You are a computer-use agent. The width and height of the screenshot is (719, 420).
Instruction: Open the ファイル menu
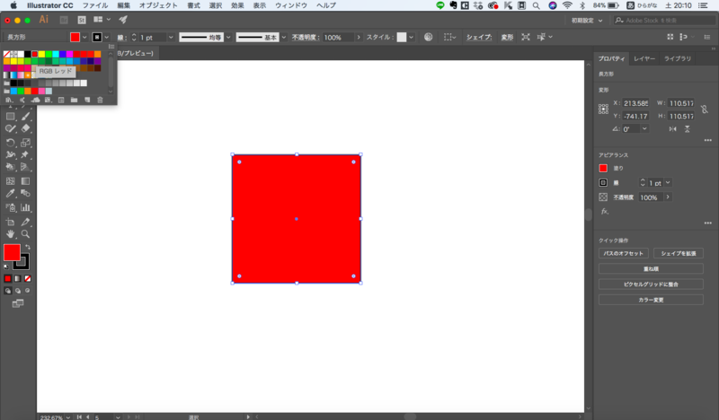click(x=95, y=5)
